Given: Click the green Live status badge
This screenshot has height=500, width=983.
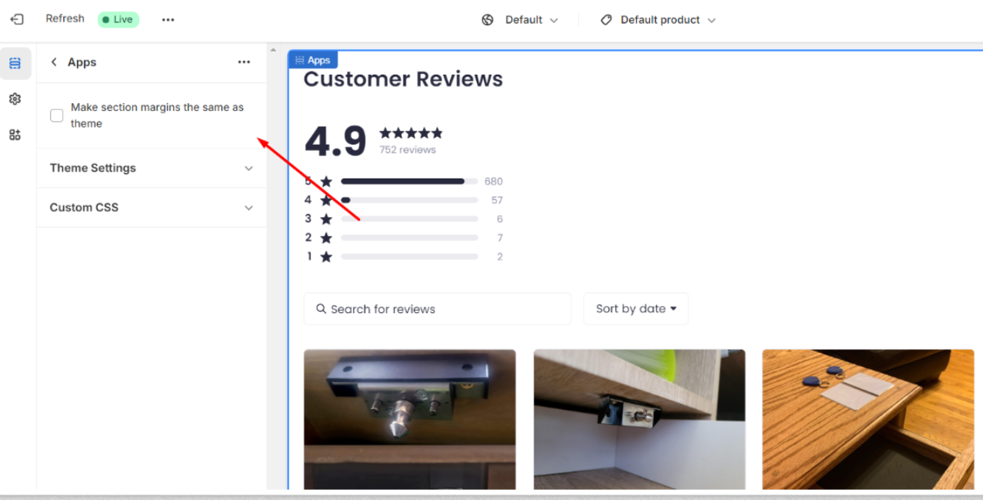Looking at the screenshot, I should [x=118, y=19].
